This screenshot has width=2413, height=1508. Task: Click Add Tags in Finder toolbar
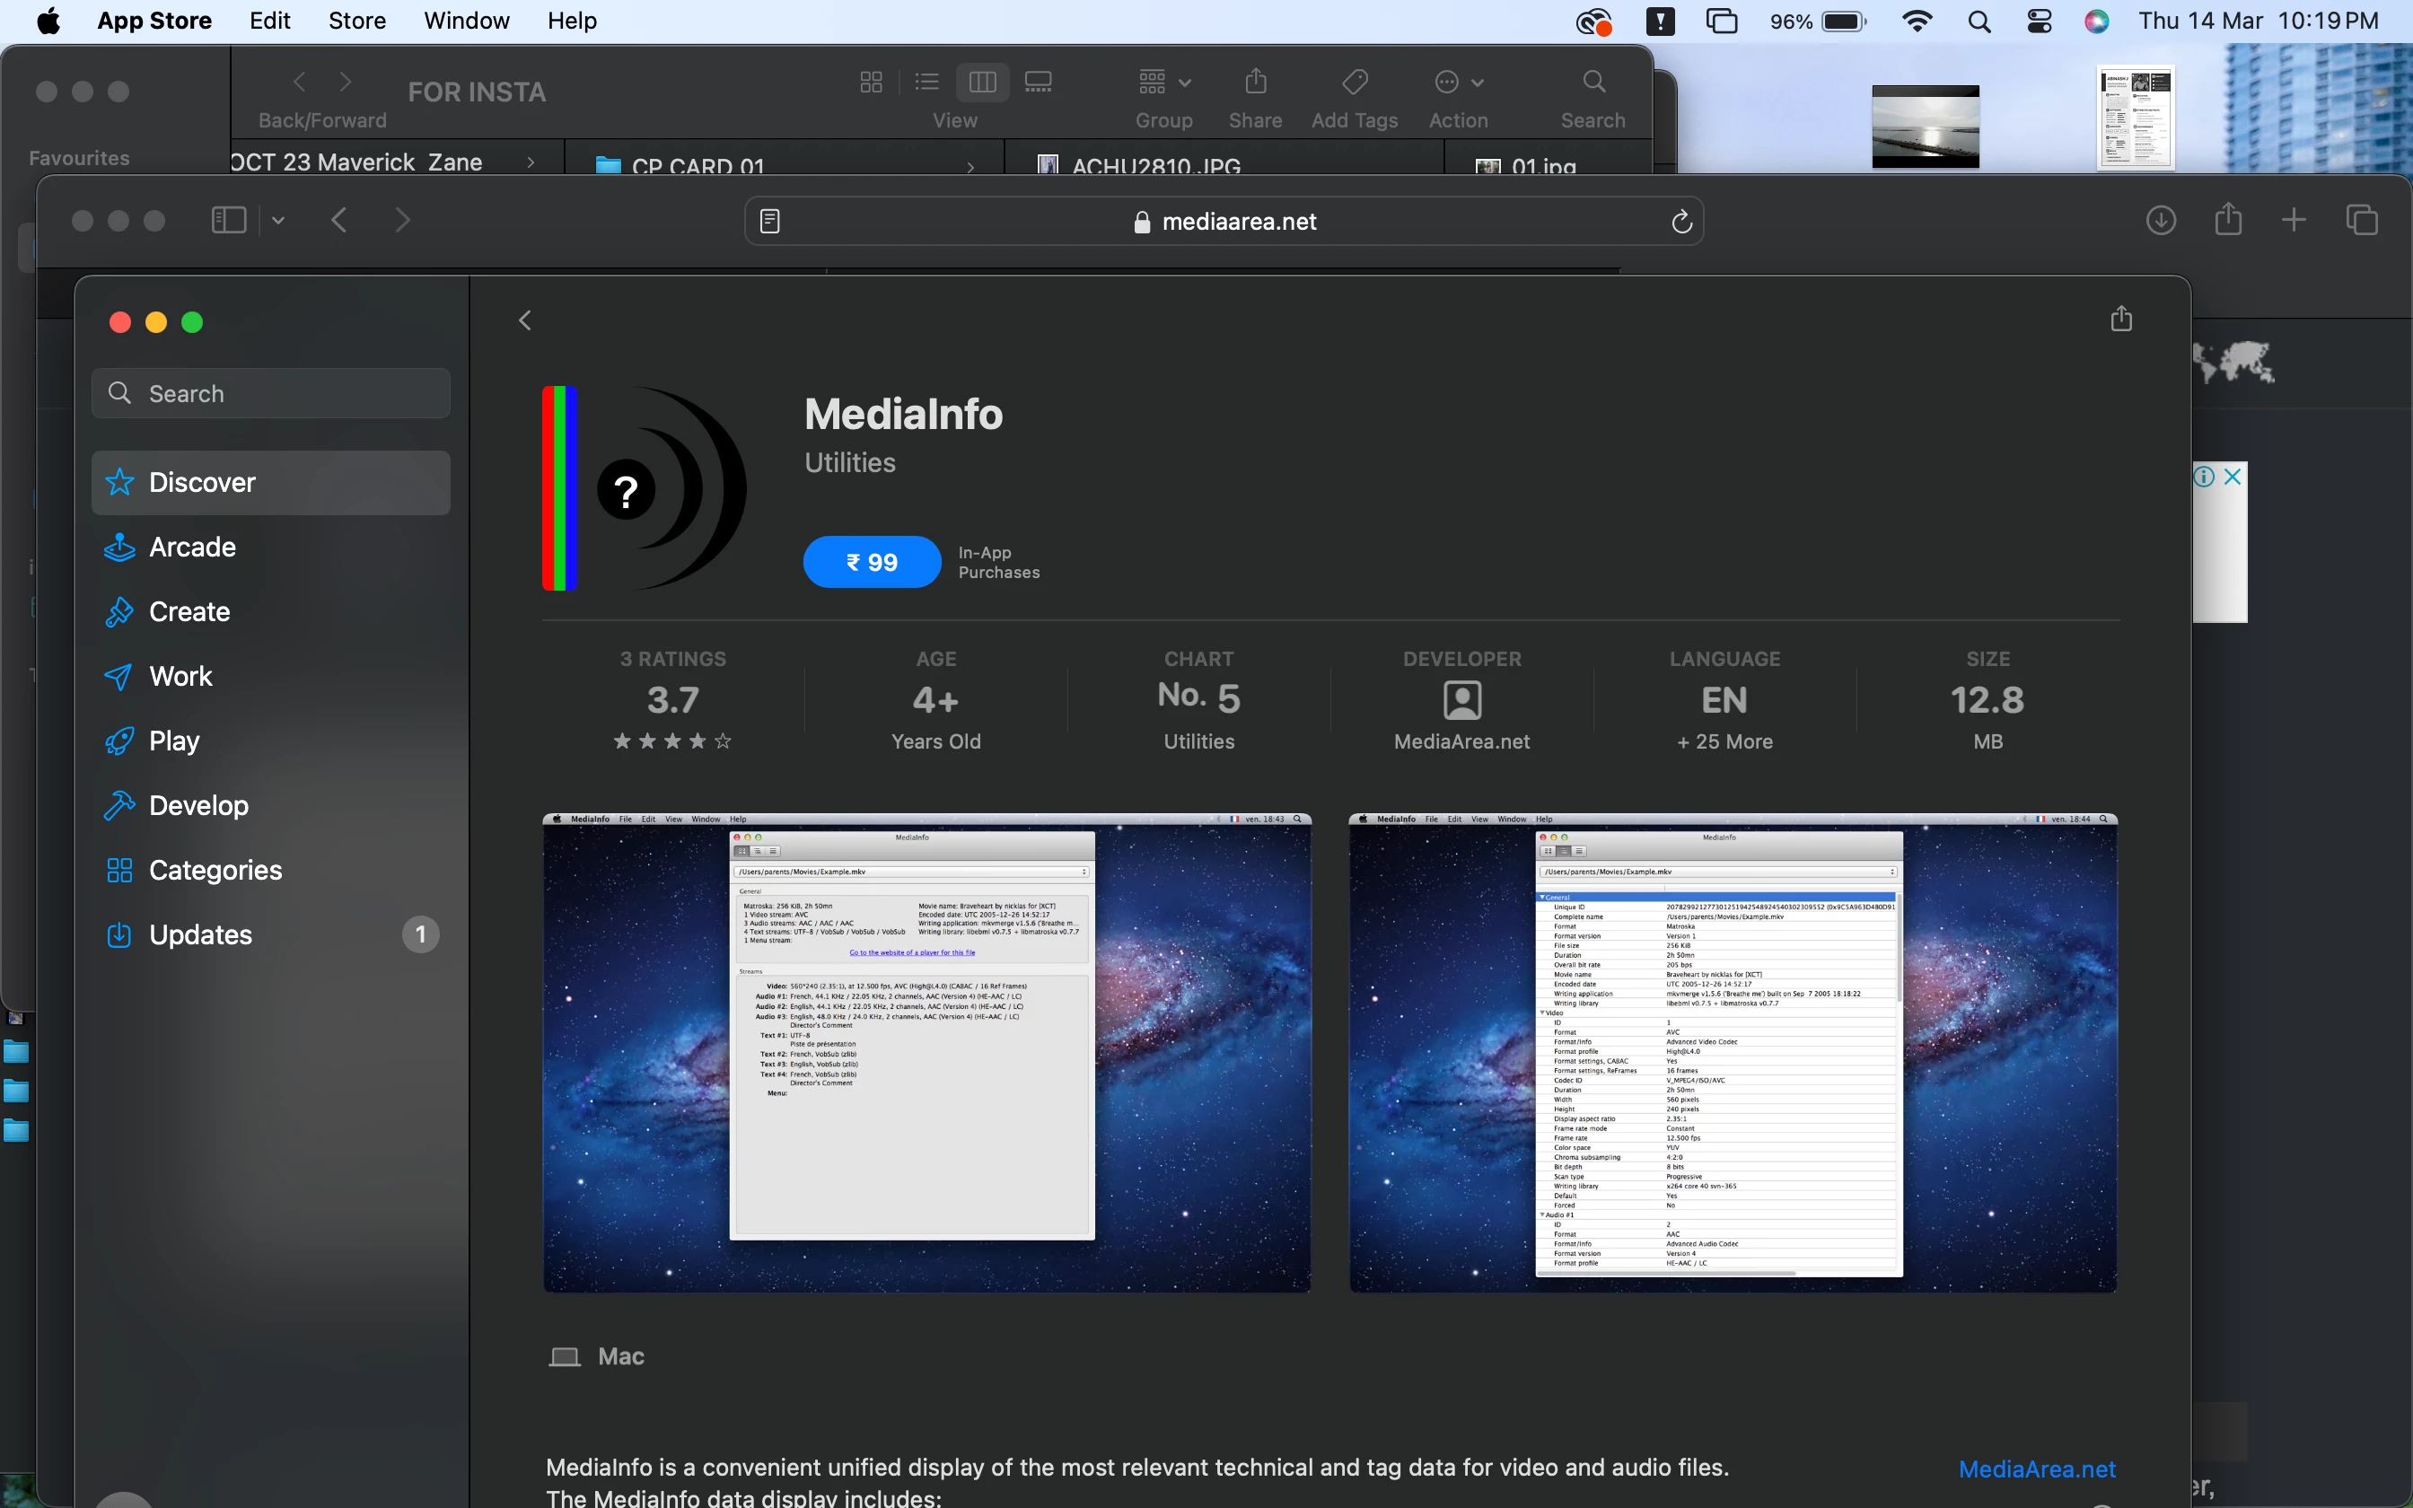click(1354, 81)
